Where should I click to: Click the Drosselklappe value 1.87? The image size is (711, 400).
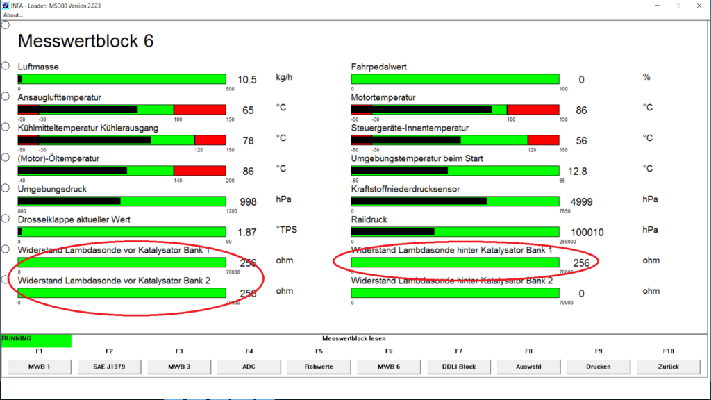pos(247,233)
